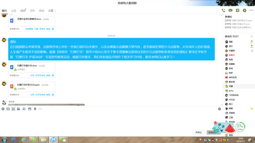Select the scissors screenshot tool
Viewport: 255px width, 143px height.
[13, 109]
